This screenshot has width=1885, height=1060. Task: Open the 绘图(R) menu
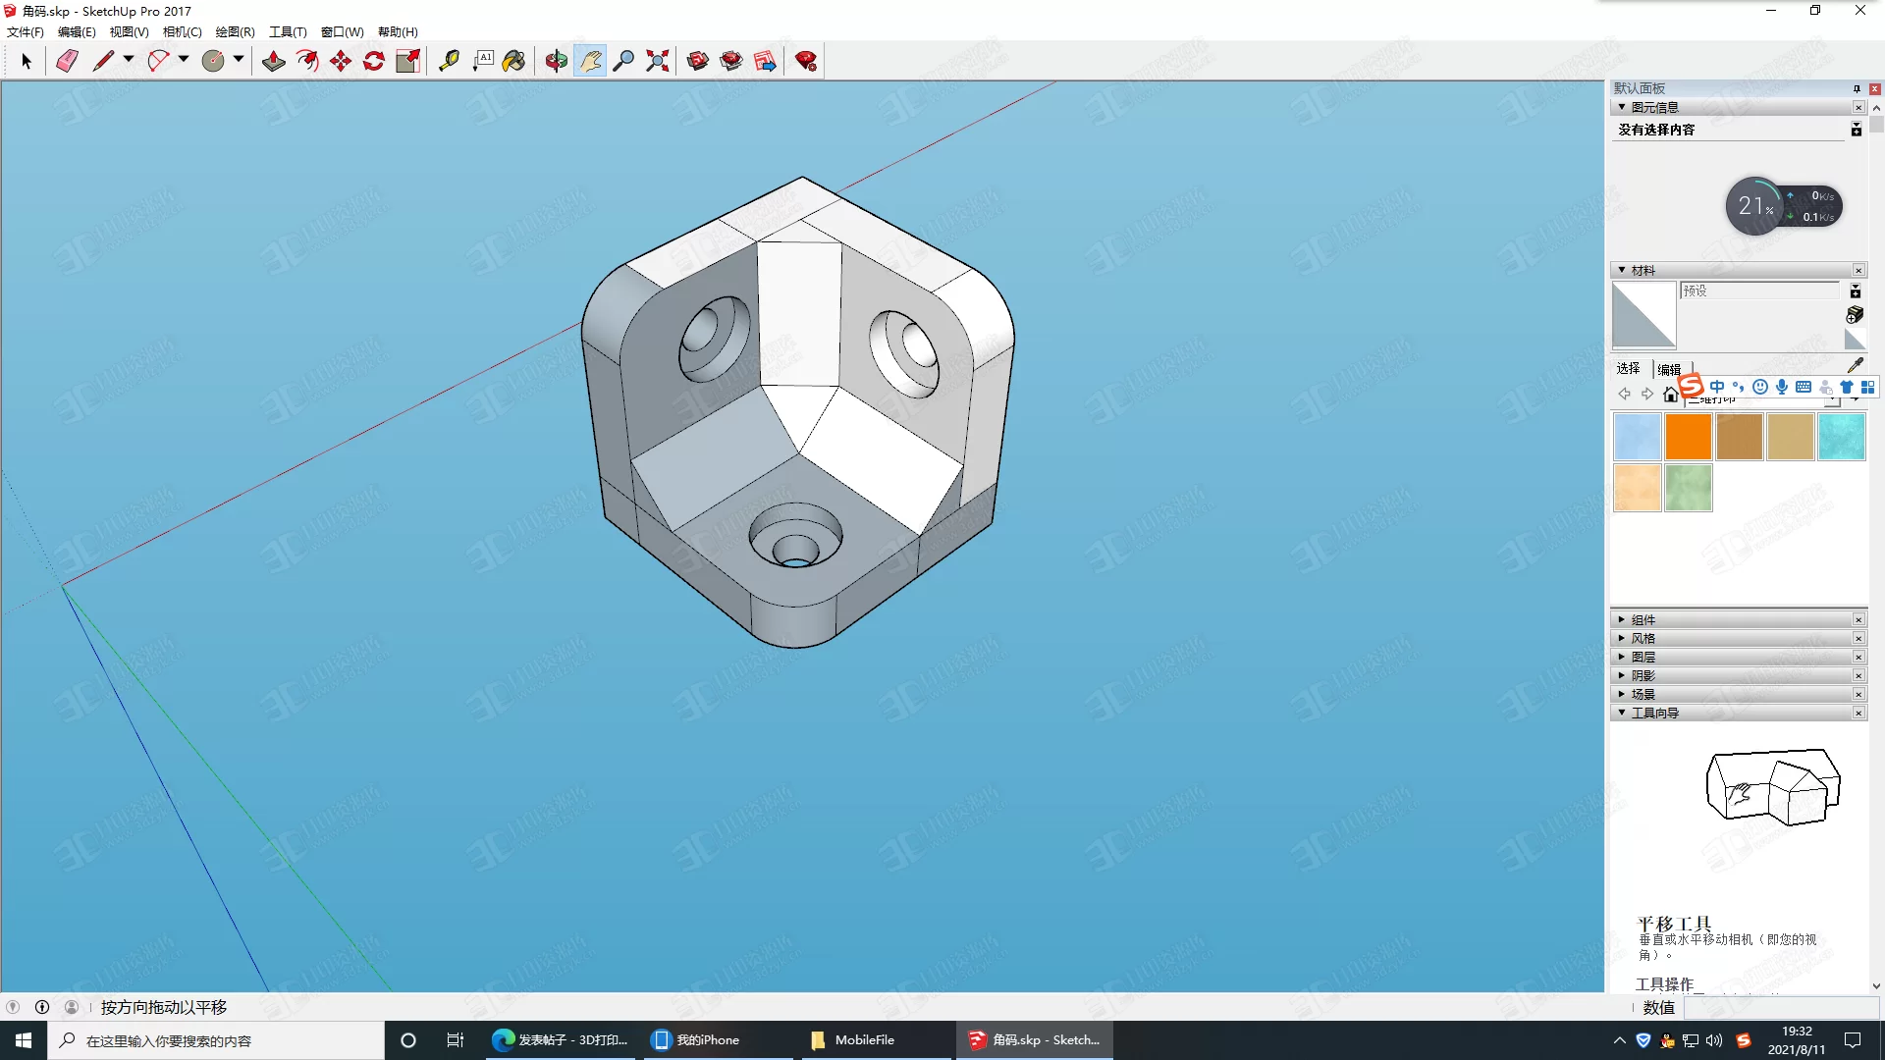point(235,32)
